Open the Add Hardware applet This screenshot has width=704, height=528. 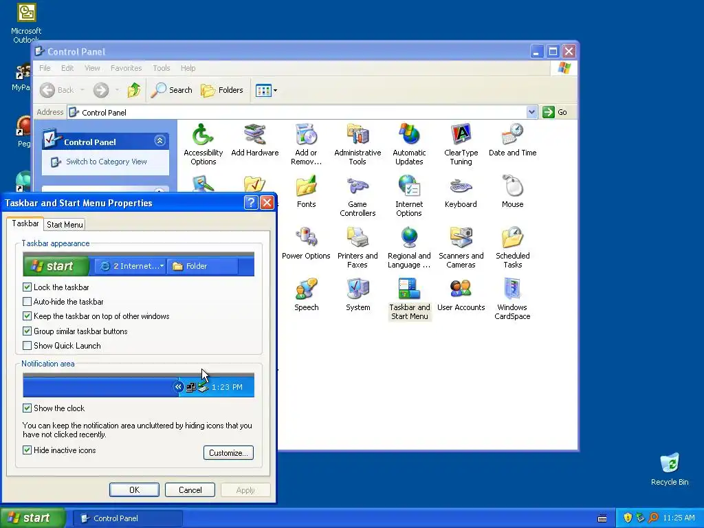coord(254,140)
